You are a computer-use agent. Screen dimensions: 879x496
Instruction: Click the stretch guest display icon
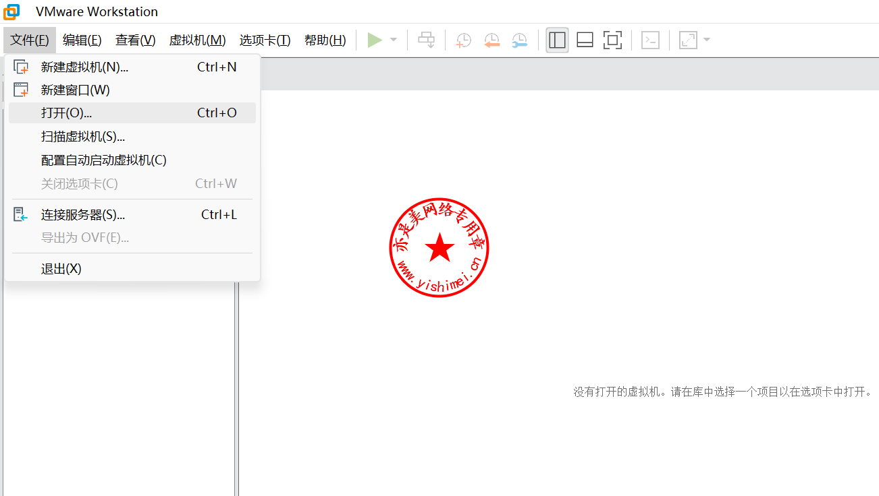click(688, 40)
